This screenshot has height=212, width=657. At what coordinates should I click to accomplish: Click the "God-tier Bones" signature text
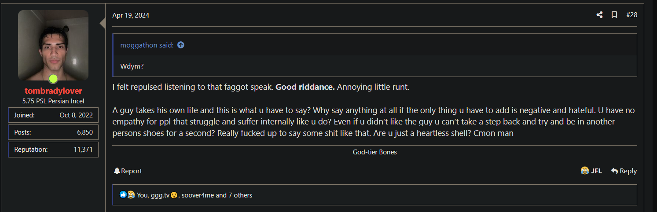click(x=374, y=152)
